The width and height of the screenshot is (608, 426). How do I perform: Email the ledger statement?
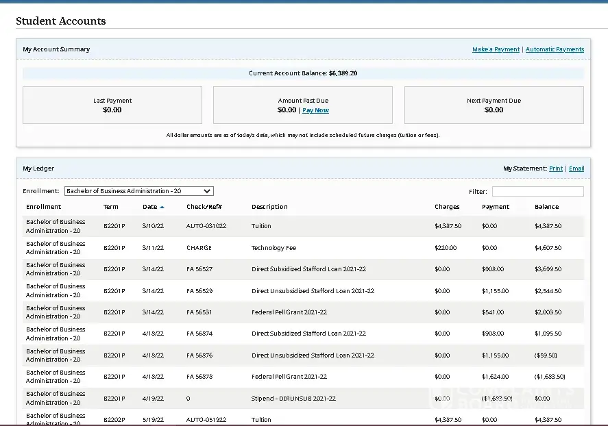(x=576, y=168)
